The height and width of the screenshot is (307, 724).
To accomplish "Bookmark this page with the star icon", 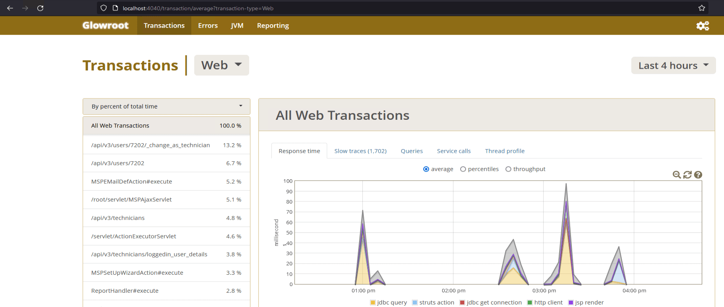I will [x=702, y=8].
